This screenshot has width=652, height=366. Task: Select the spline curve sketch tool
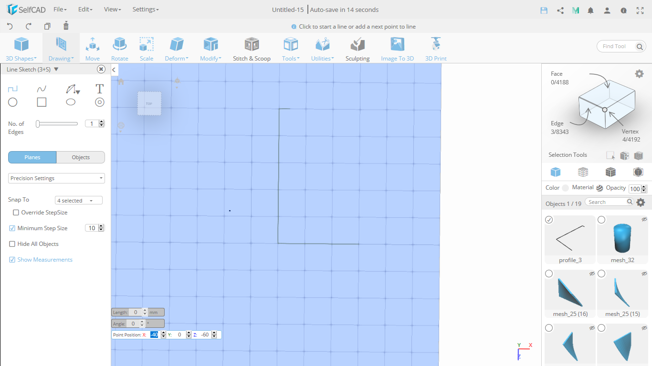click(42, 89)
